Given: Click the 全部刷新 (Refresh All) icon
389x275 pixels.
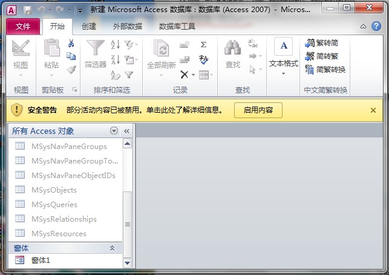Looking at the screenshot, I should click(162, 48).
